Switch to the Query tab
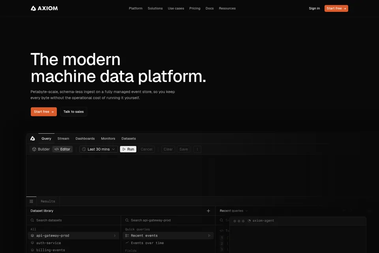 (x=47, y=138)
